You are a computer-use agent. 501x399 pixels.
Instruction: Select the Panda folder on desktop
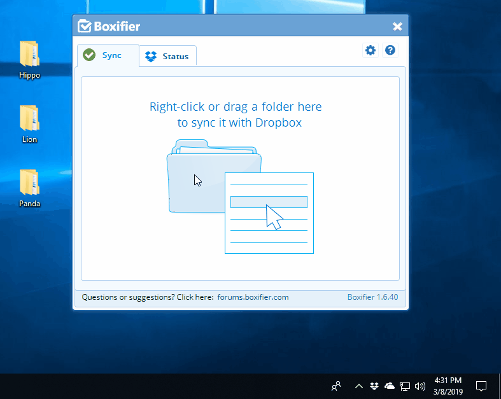[x=29, y=188]
